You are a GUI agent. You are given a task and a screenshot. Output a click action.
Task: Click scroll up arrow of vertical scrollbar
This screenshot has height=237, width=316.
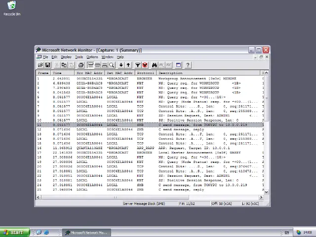tap(267, 73)
